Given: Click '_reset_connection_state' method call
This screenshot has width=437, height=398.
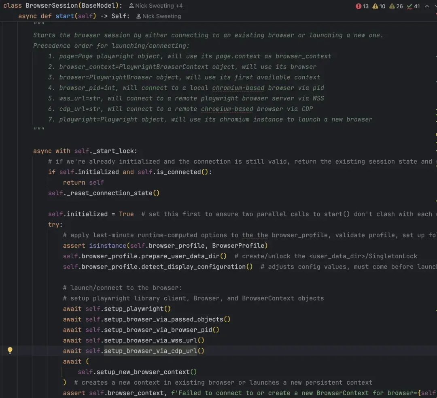Looking at the screenshot, I should (110, 193).
